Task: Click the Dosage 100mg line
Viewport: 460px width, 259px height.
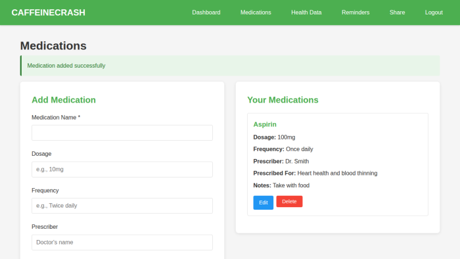Action: [x=274, y=137]
